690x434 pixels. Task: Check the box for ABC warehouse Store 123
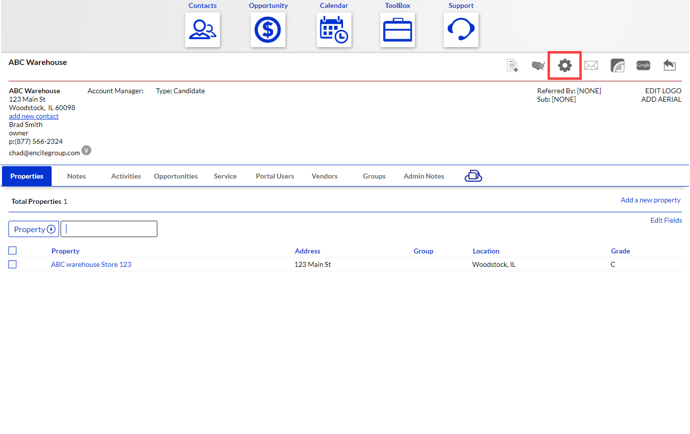tap(13, 264)
